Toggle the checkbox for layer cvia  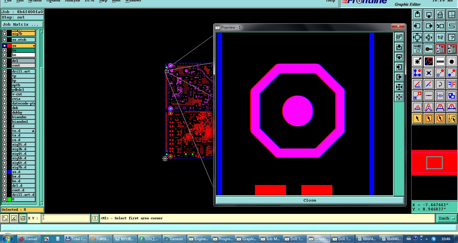click(5, 99)
